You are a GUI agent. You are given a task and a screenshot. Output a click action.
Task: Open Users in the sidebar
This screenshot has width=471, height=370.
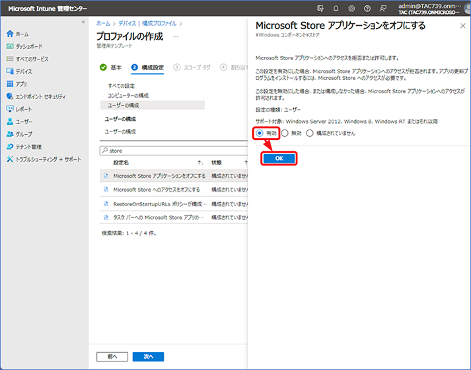[x=19, y=122]
